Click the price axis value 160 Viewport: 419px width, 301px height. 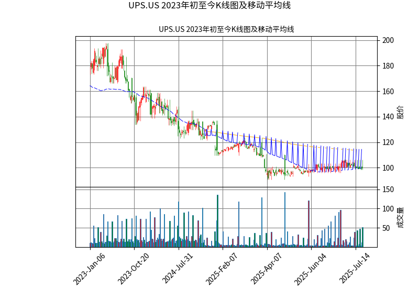(x=388, y=91)
